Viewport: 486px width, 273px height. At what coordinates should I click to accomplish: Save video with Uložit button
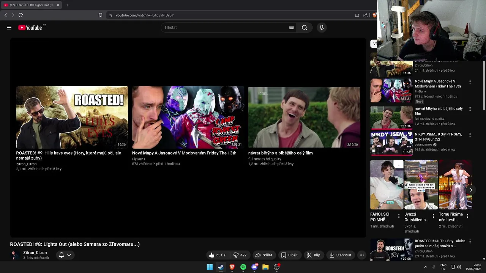pos(289,255)
